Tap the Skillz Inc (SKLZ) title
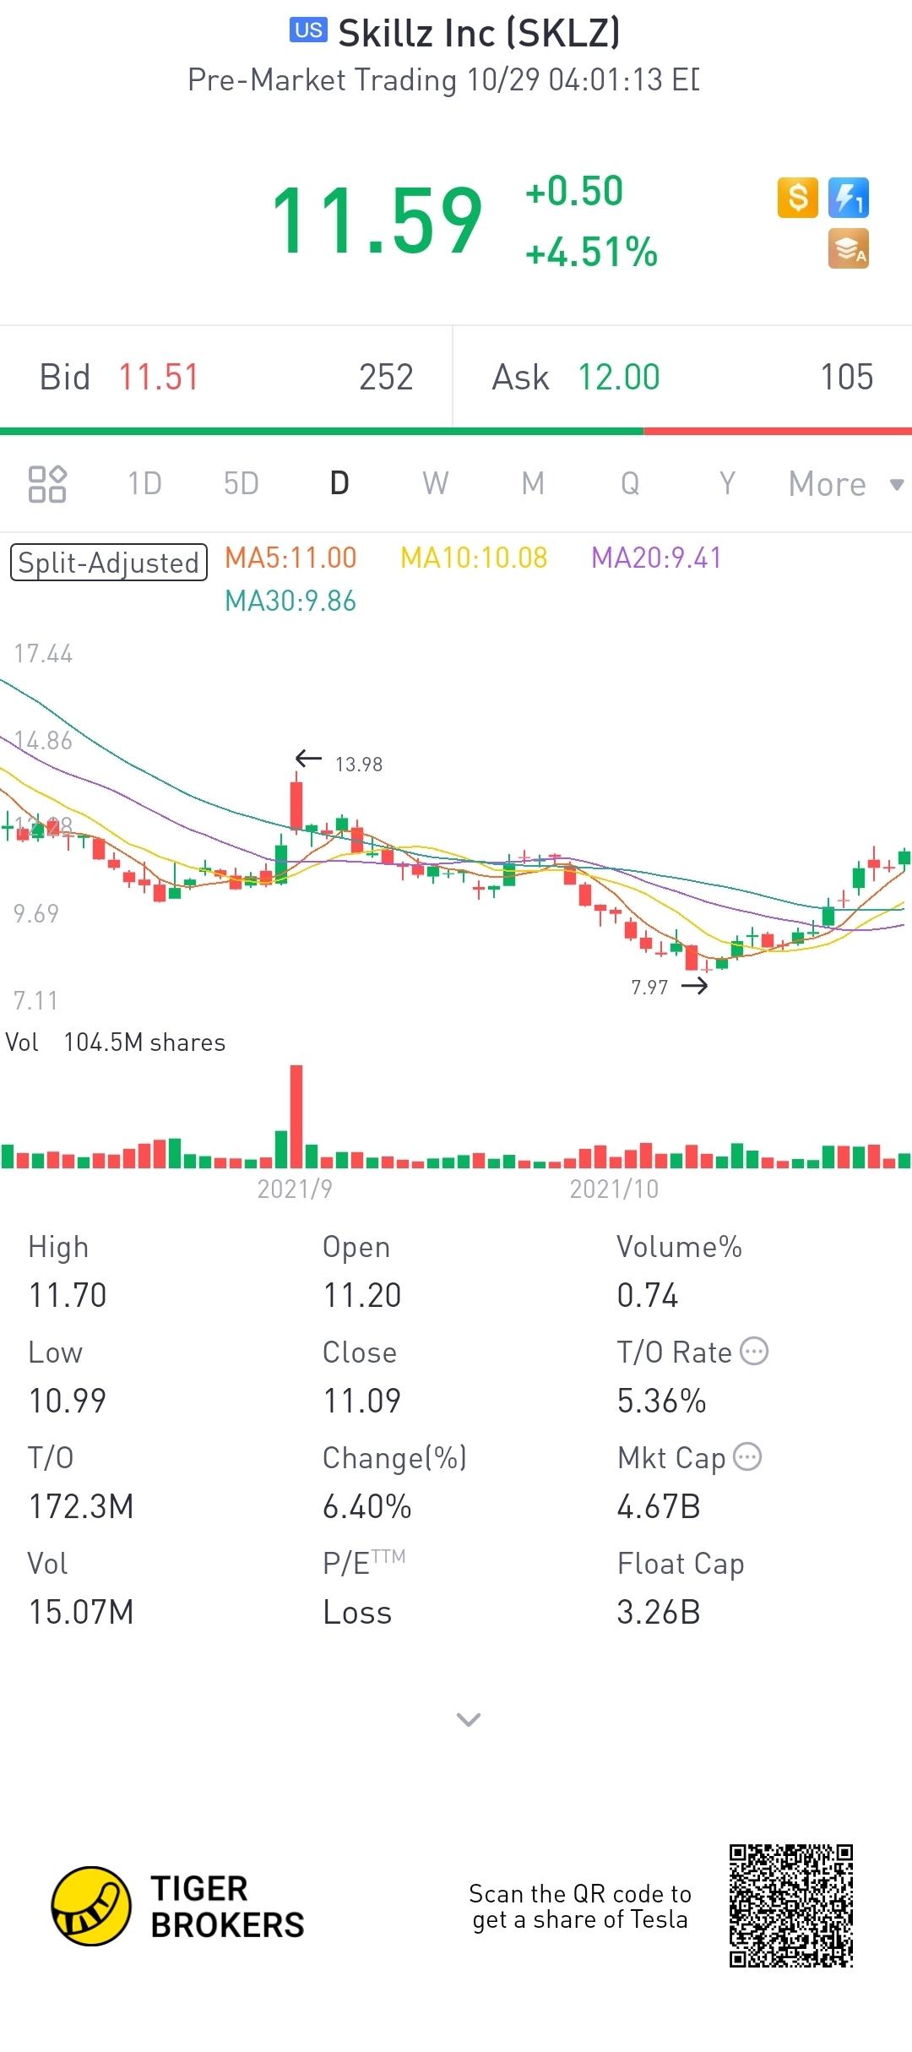This screenshot has height=2052, width=912. coord(480,33)
